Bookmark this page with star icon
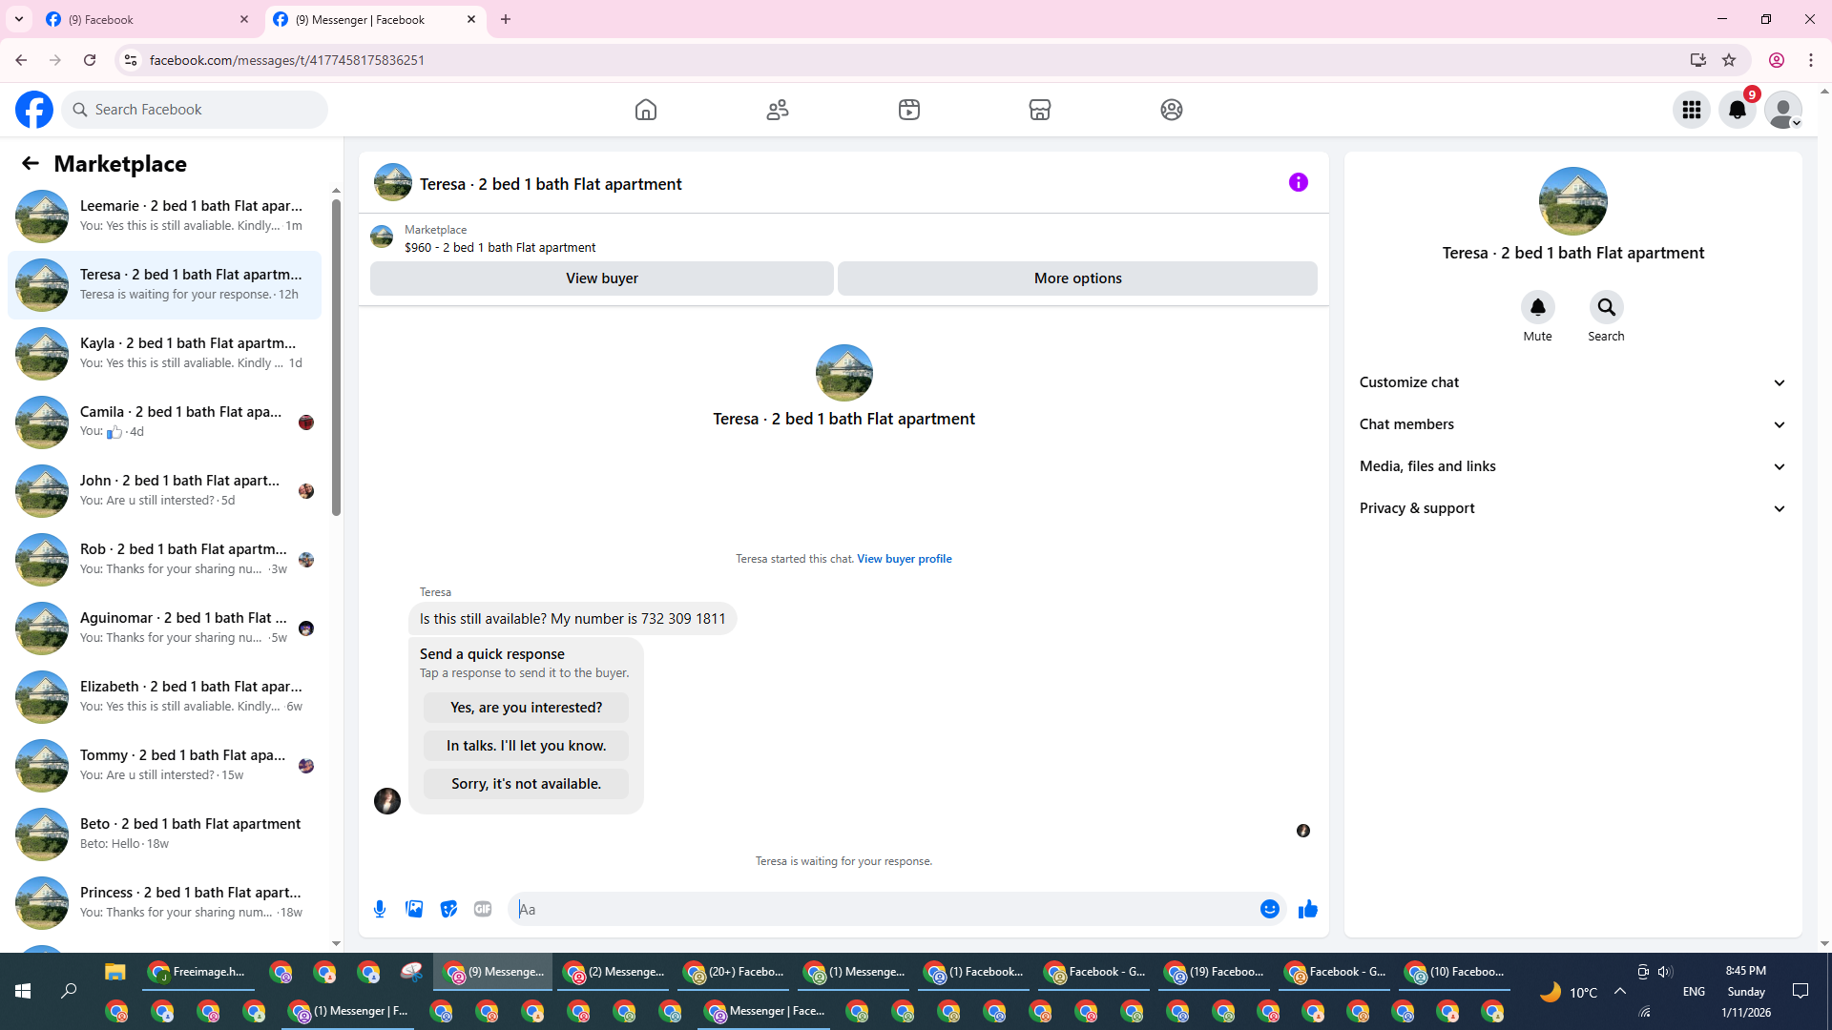This screenshot has width=1832, height=1030. (1729, 60)
